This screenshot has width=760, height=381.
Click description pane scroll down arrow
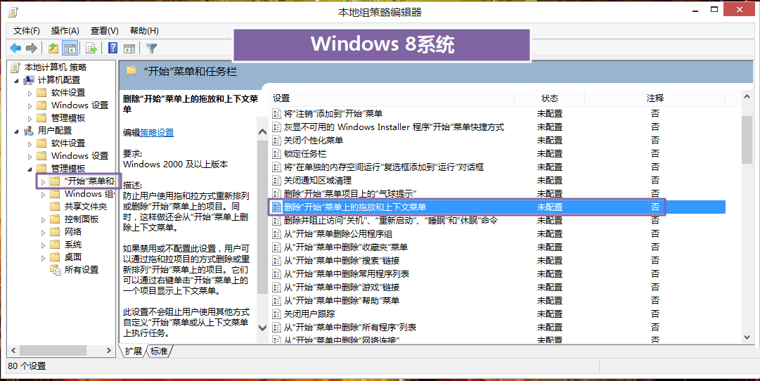click(x=262, y=328)
